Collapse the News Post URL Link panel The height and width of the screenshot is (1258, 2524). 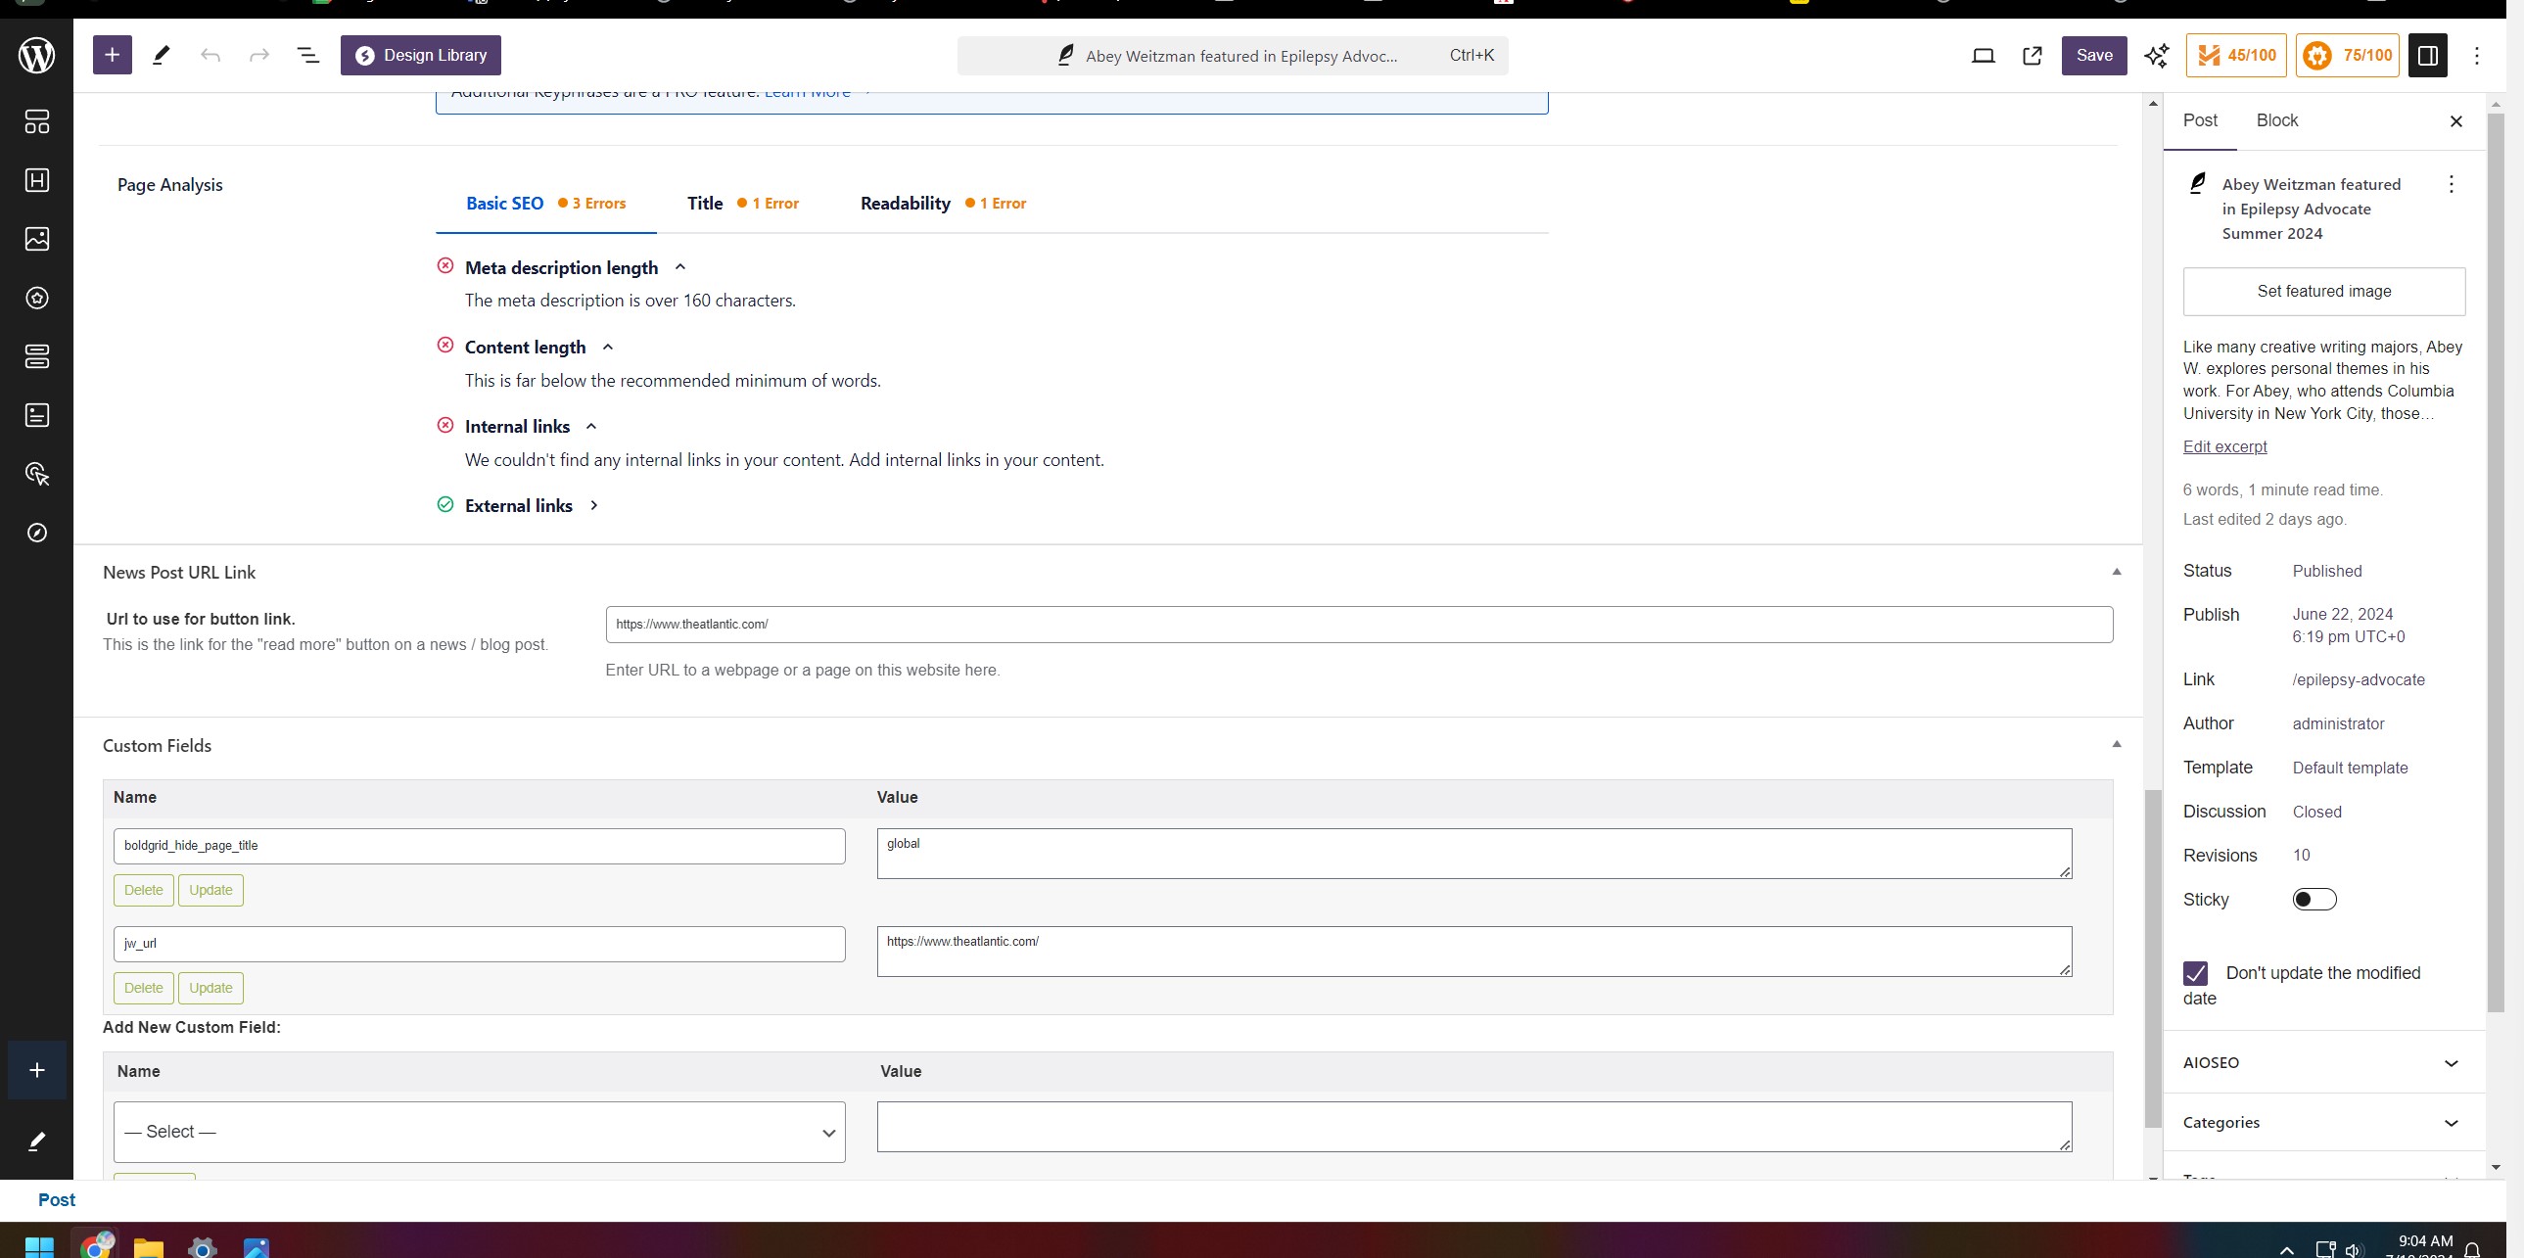(2116, 572)
